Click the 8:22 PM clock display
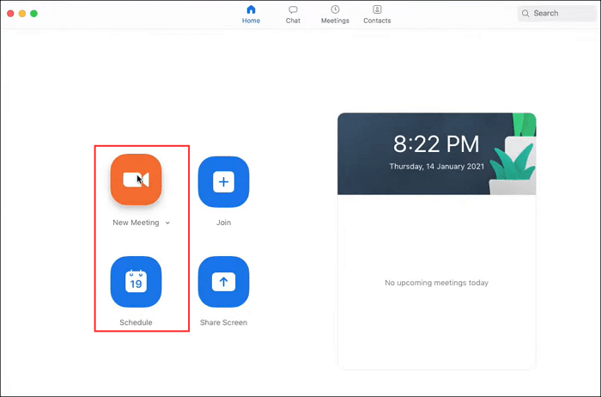 436,144
